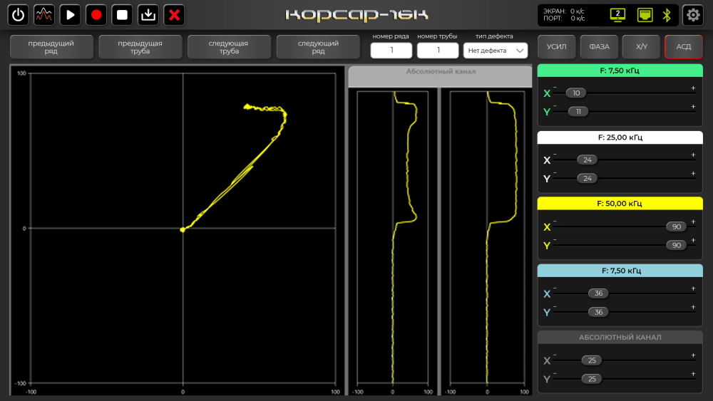The width and height of the screenshot is (713, 401).
Task: Expand the 'тип дефекта' dropdown
Action: 496,51
